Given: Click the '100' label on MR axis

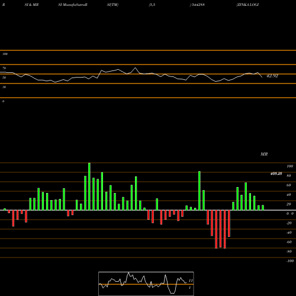Looking at the screenshot, I should (x=290, y=166).
